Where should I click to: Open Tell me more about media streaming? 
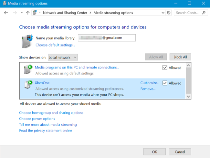click(x=48, y=124)
